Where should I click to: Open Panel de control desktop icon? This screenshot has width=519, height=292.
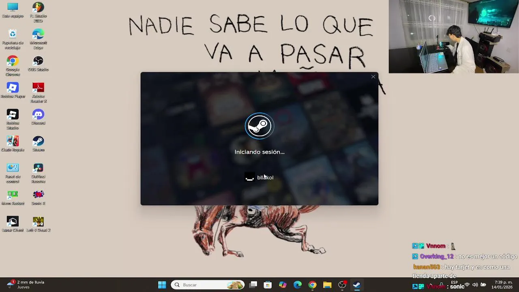13,173
